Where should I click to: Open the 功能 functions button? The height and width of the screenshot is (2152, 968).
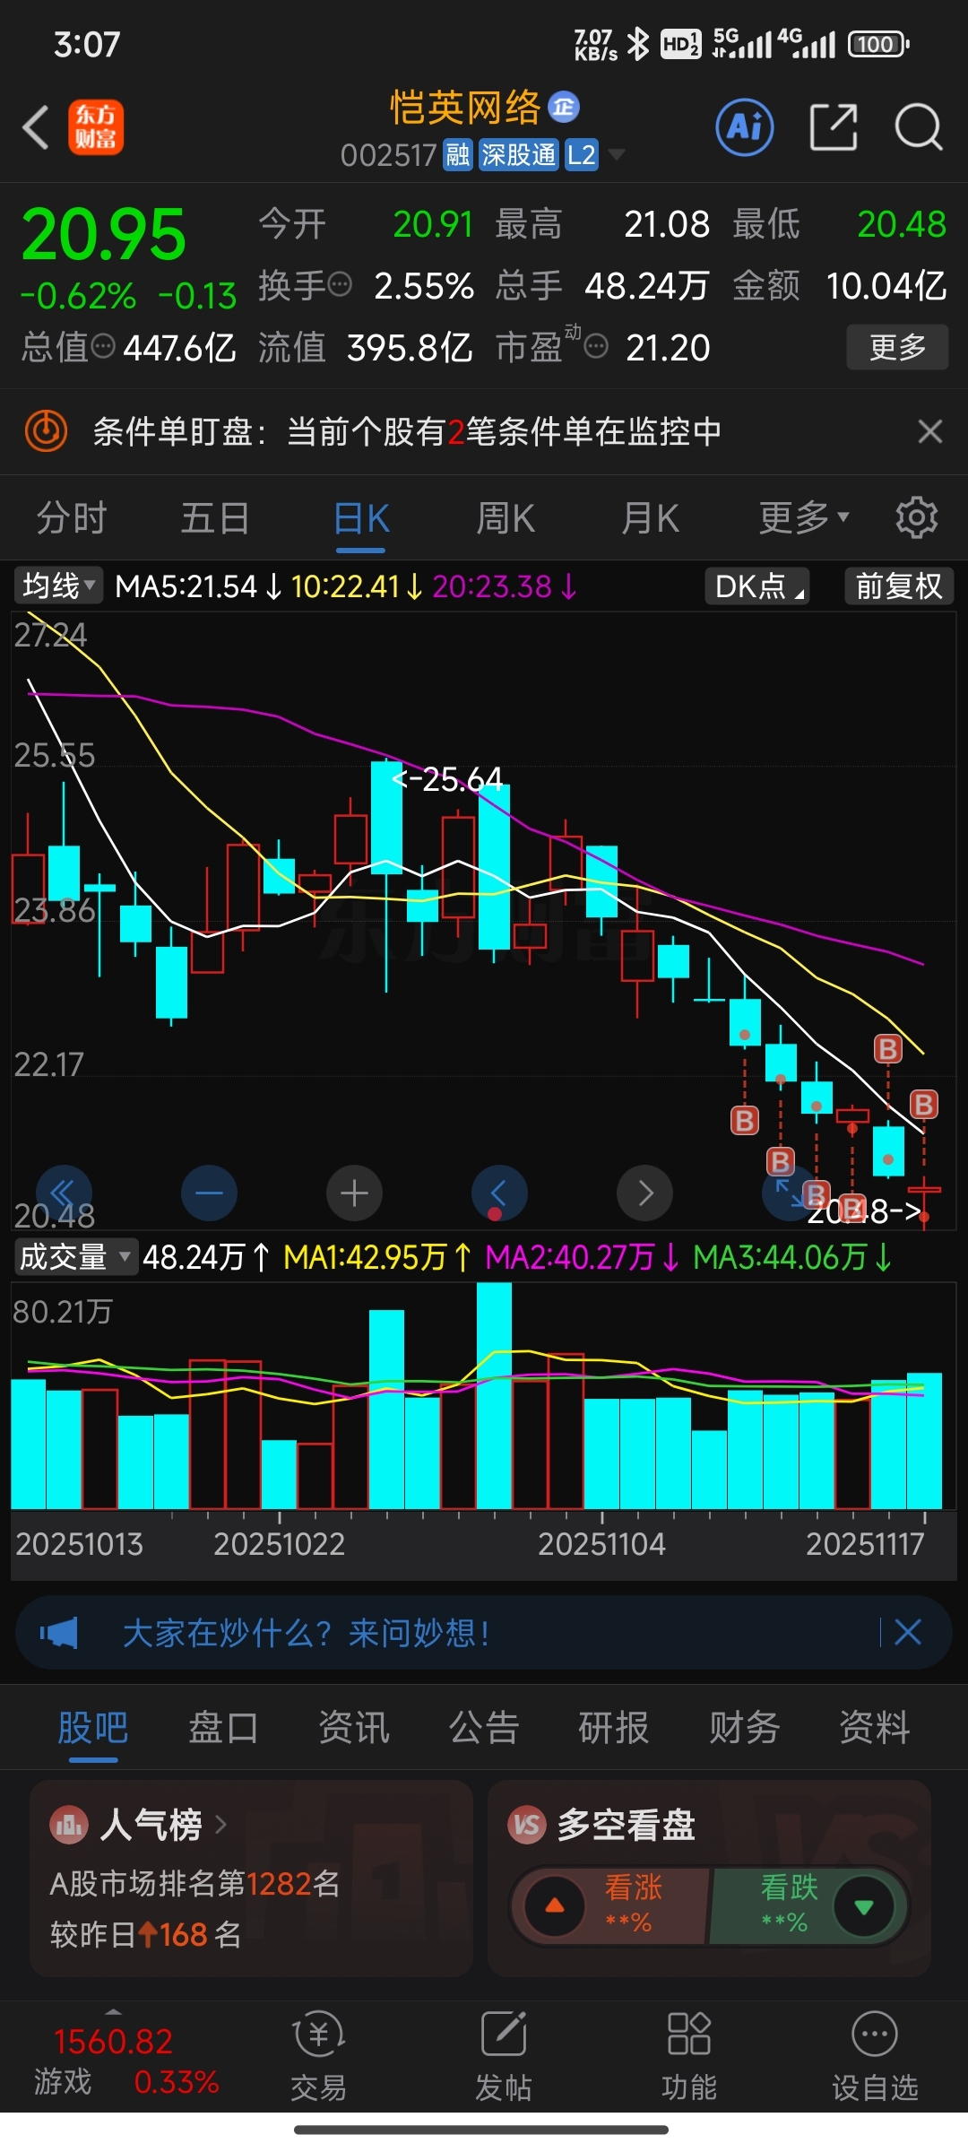689,2058
